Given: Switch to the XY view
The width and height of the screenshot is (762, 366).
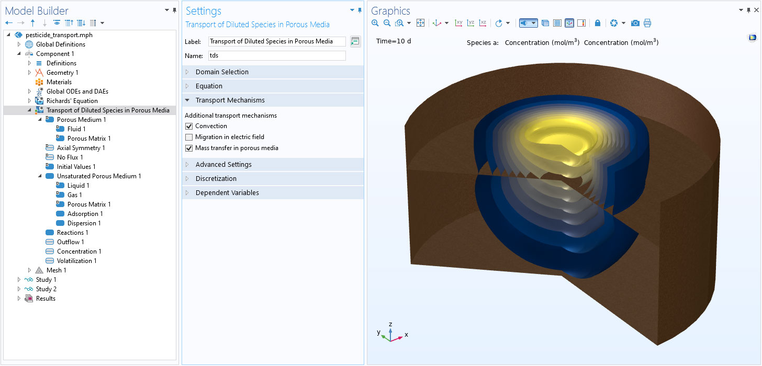Looking at the screenshot, I should pos(458,23).
